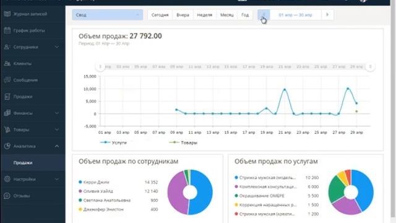Select the Светлана Анатольевна row
Screen dimensions: 396x223
[x=118, y=200]
